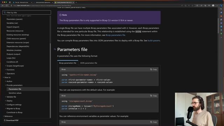Screen dimensions: 224x126
Task: Select the highlighted Parameters file sidebar item
Action: click(28, 89)
